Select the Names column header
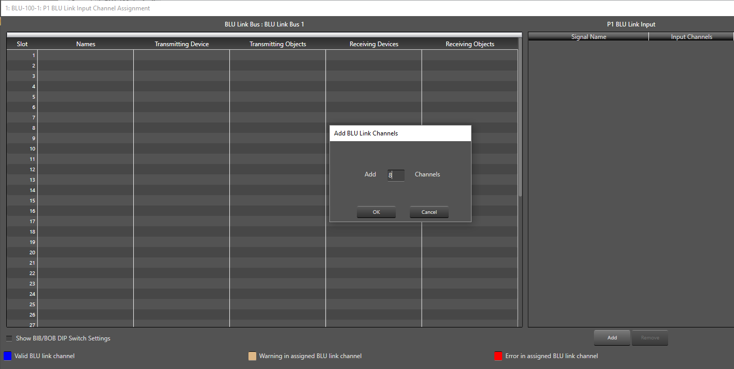The width and height of the screenshot is (734, 369). pos(85,44)
